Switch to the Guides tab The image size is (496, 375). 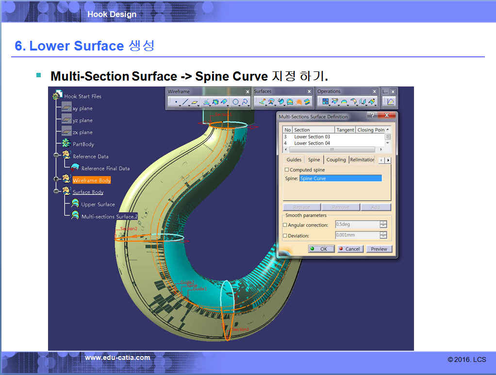(294, 160)
